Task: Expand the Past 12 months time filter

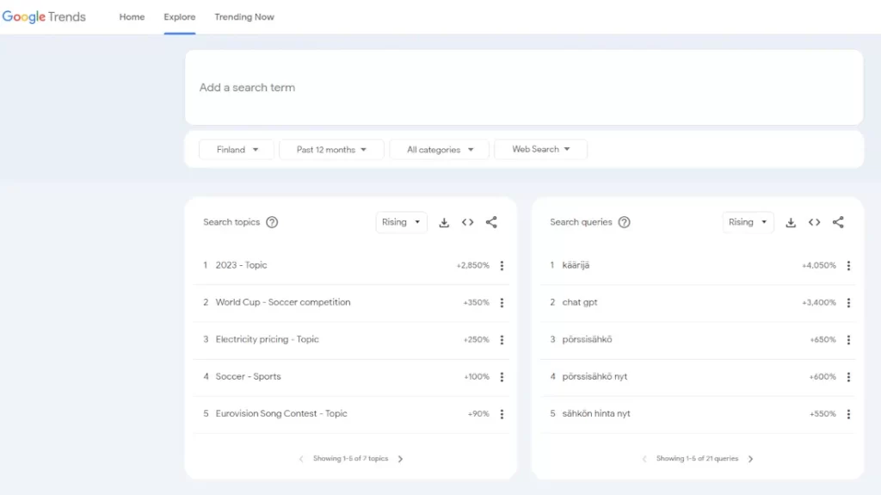Action: (x=331, y=150)
